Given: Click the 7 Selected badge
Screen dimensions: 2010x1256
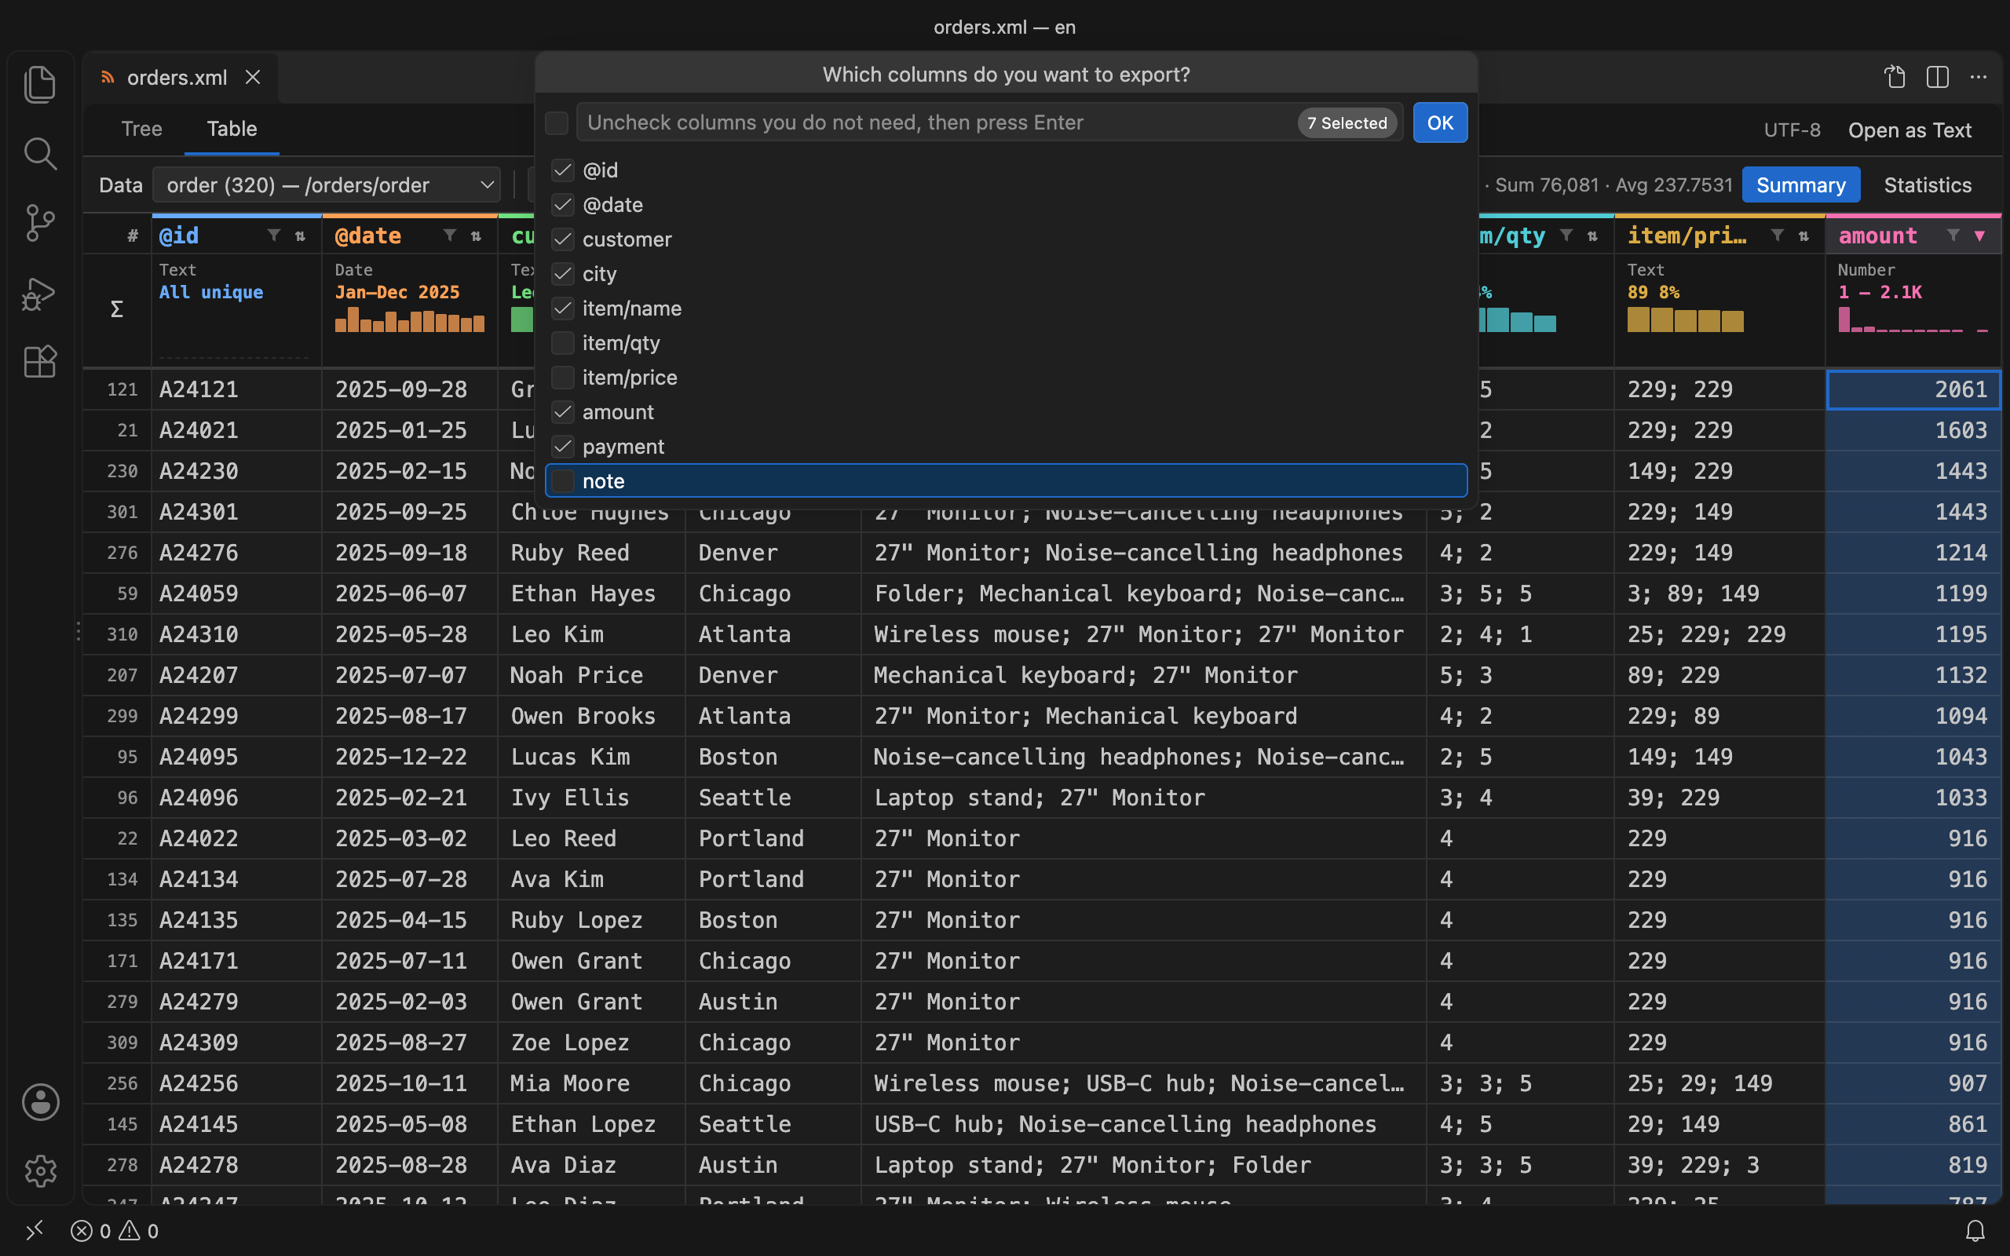Looking at the screenshot, I should [1347, 123].
